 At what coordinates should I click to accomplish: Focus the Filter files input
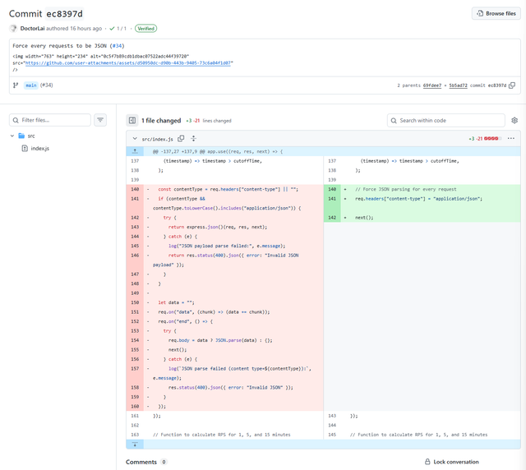(x=50, y=120)
